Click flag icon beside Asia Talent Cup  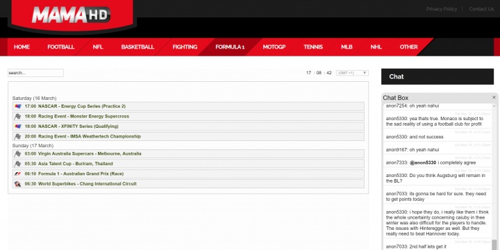click(18, 164)
